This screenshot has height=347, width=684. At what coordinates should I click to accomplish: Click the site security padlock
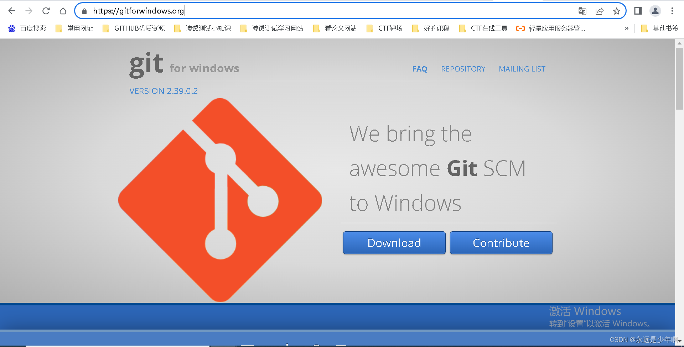point(84,11)
